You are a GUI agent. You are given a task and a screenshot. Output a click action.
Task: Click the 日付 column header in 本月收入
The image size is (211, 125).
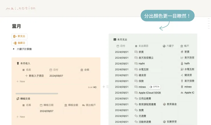pyautogui.click(x=54, y=70)
